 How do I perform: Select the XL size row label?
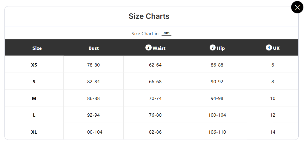pos(34,132)
